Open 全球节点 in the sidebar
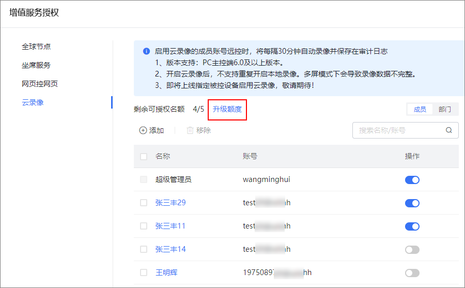Viewport: 465px width, 288px height. point(36,47)
